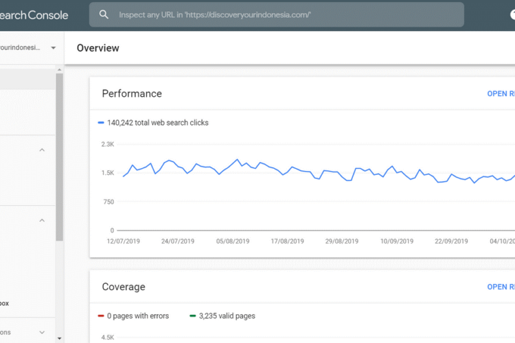
Task: Expand the bottom sidebar section chevron
Action: click(42, 332)
